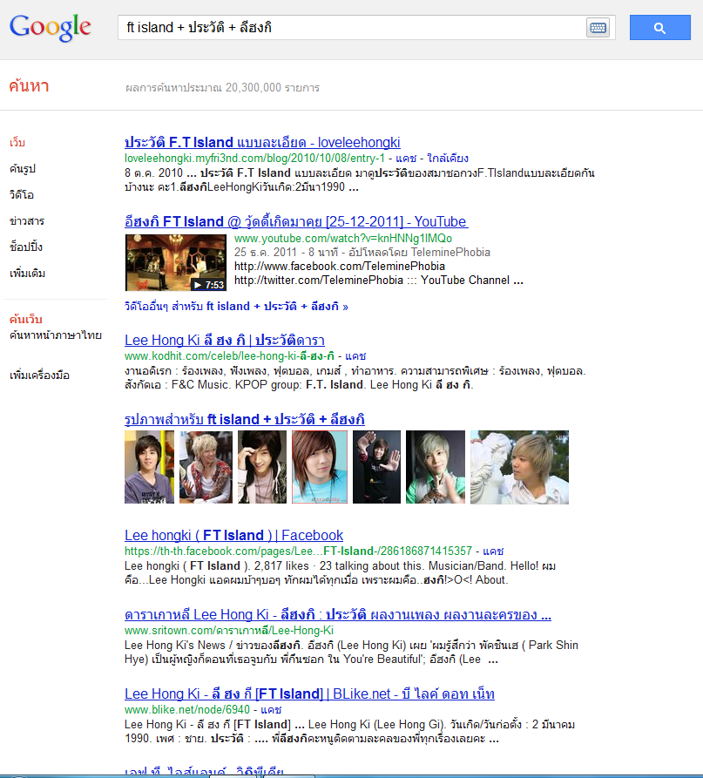703x778 pixels.
Task: Open cached link of blike.net result
Action: 271,709
